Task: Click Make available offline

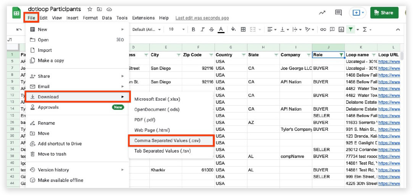Action: pos(77,180)
